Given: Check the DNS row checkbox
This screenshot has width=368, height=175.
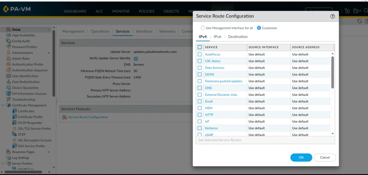Looking at the screenshot, I should 200,88.
